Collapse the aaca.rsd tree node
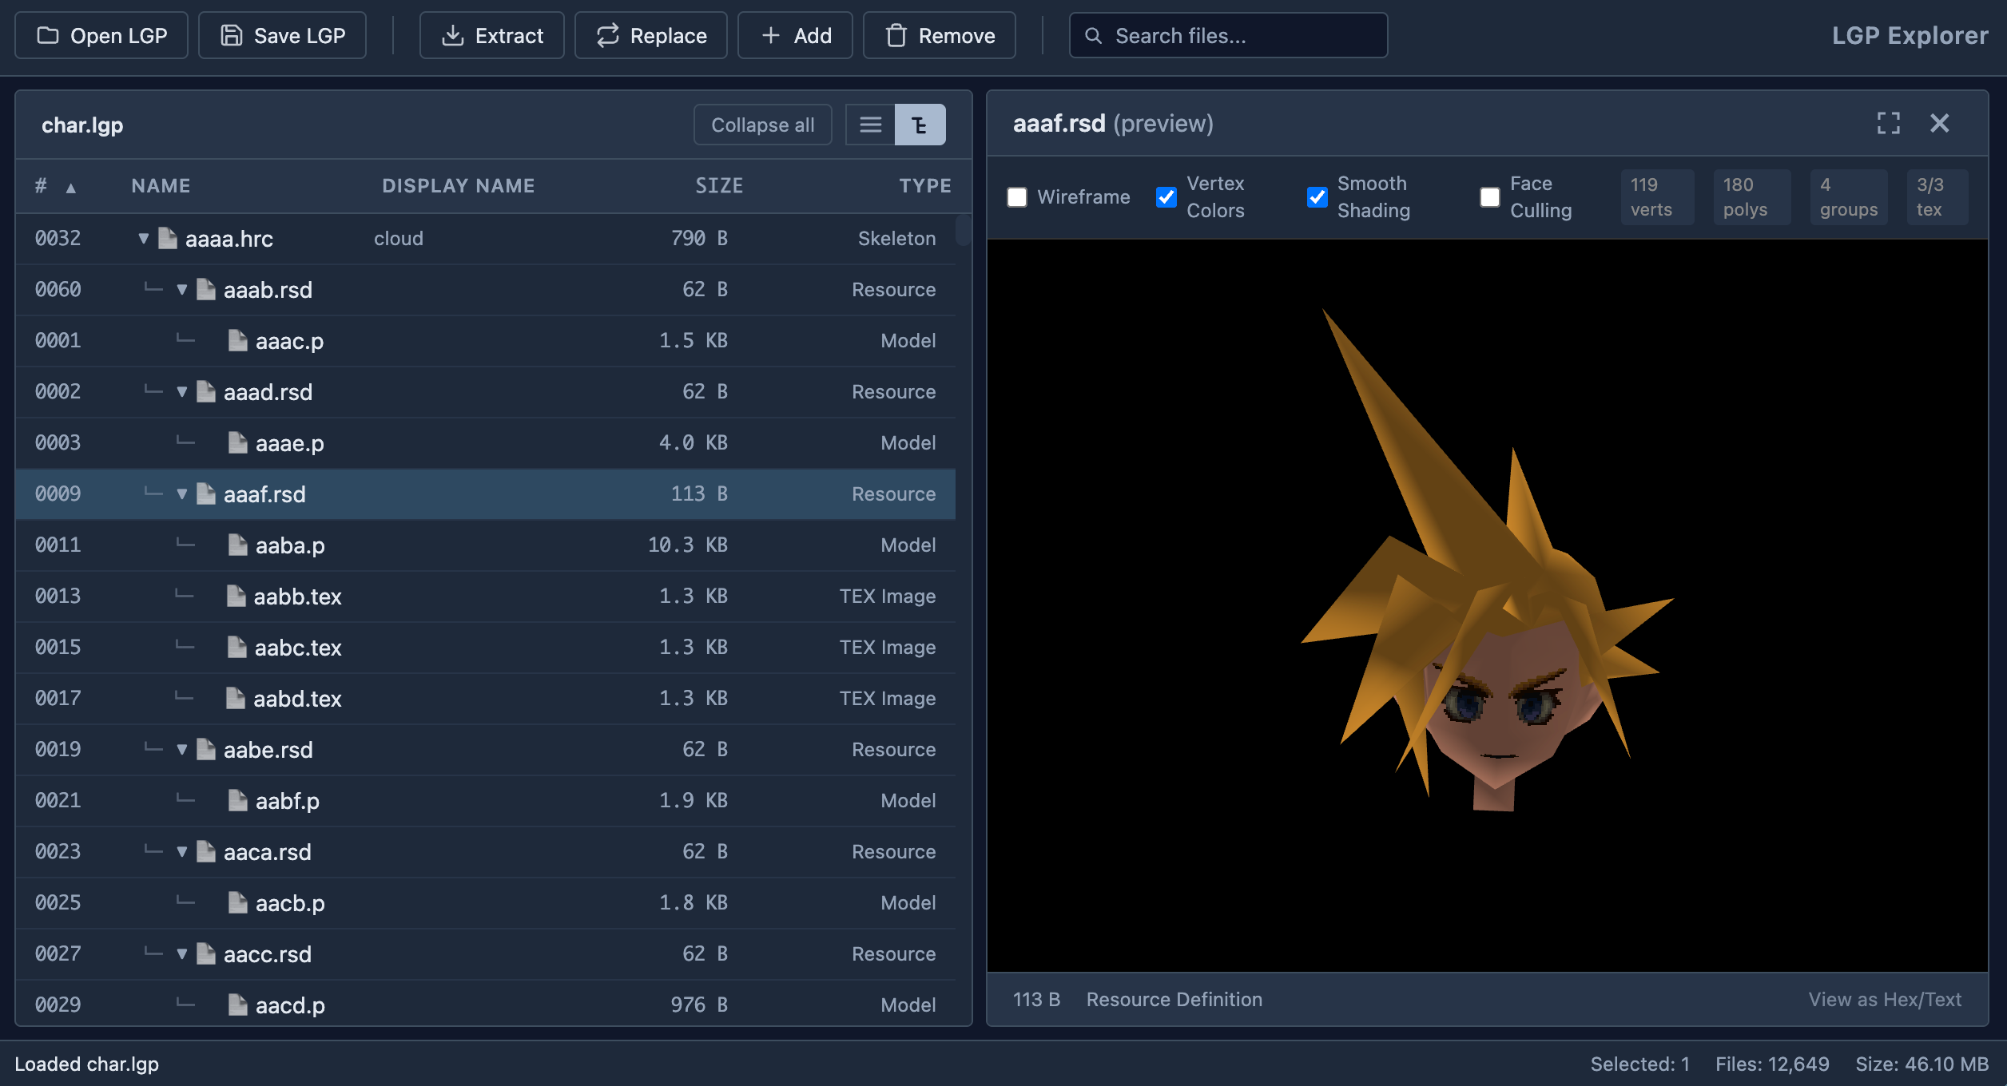This screenshot has width=2007, height=1086. (x=182, y=851)
